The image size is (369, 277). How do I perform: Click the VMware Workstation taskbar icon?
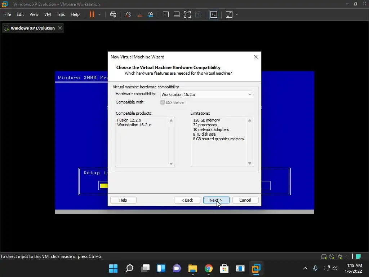pos(256,268)
